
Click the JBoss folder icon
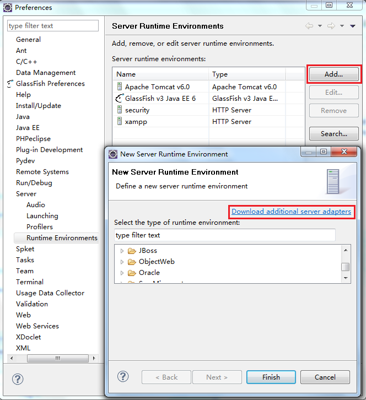[x=132, y=251]
